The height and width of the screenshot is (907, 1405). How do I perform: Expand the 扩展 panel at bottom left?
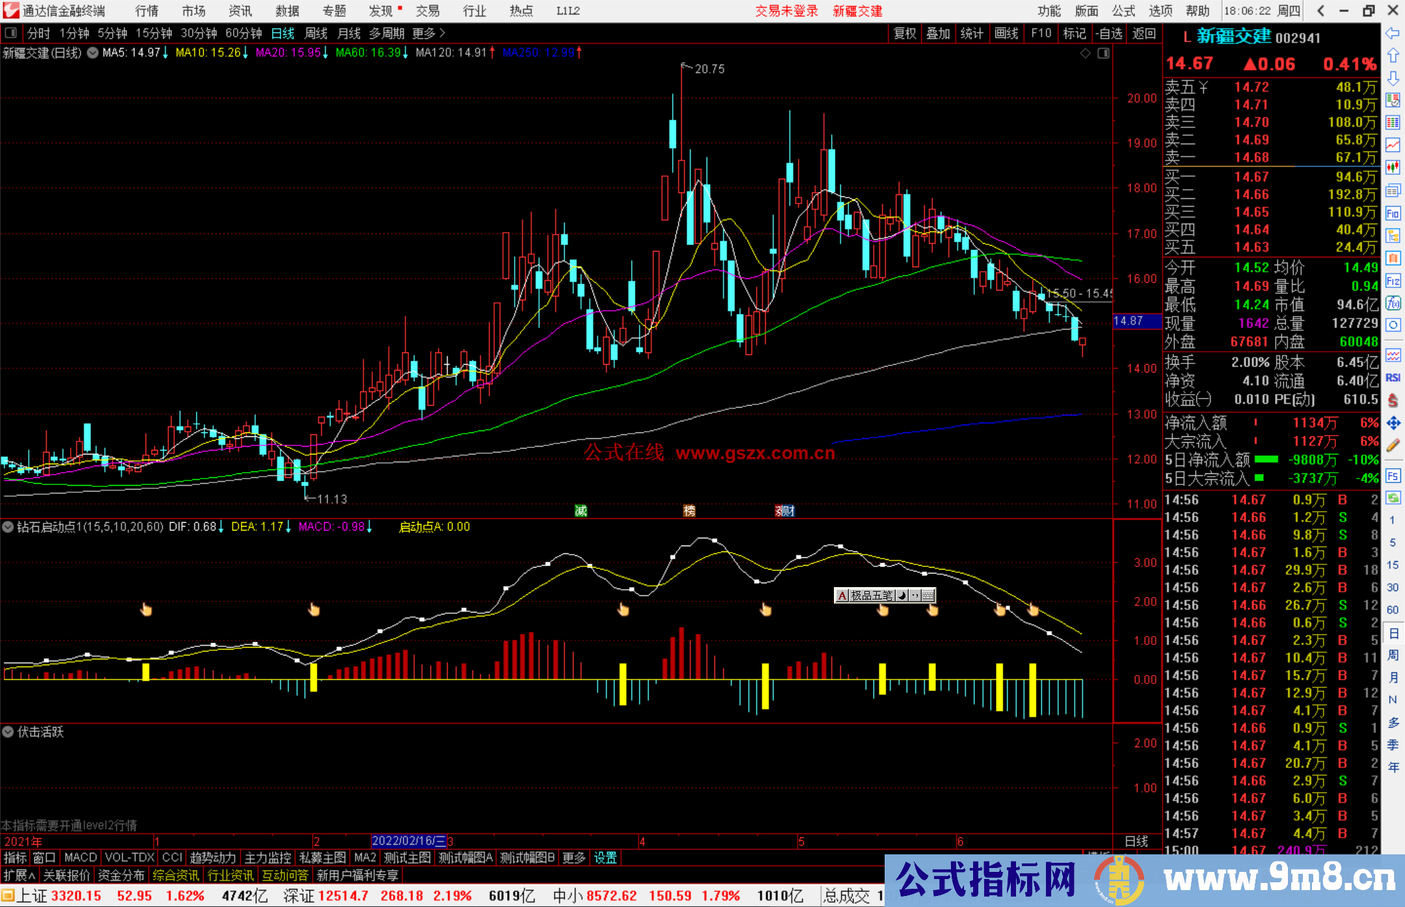[20, 875]
